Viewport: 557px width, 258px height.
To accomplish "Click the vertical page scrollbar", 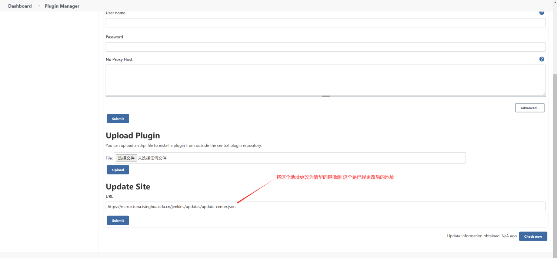I will coord(554,148).
